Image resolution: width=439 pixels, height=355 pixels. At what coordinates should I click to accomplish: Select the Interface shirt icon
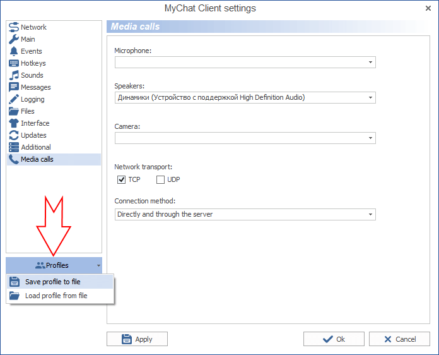(14, 123)
